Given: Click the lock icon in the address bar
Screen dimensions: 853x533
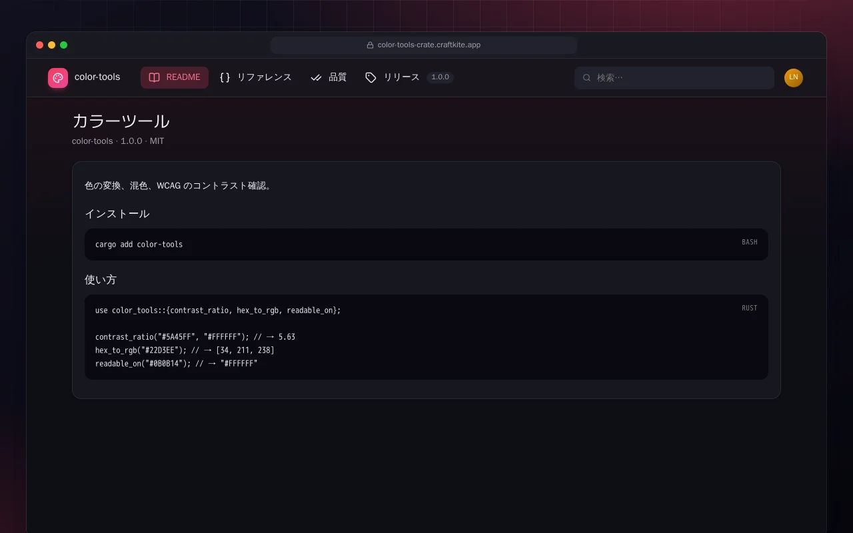Looking at the screenshot, I should (x=371, y=45).
